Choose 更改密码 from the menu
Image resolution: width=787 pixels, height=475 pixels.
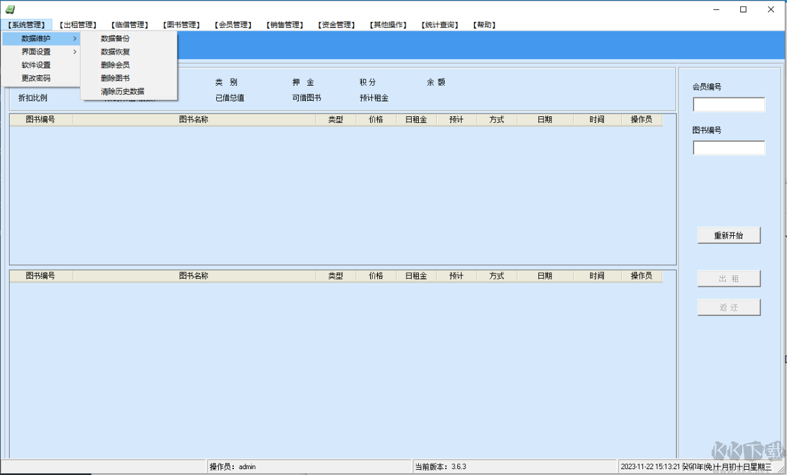(42, 78)
